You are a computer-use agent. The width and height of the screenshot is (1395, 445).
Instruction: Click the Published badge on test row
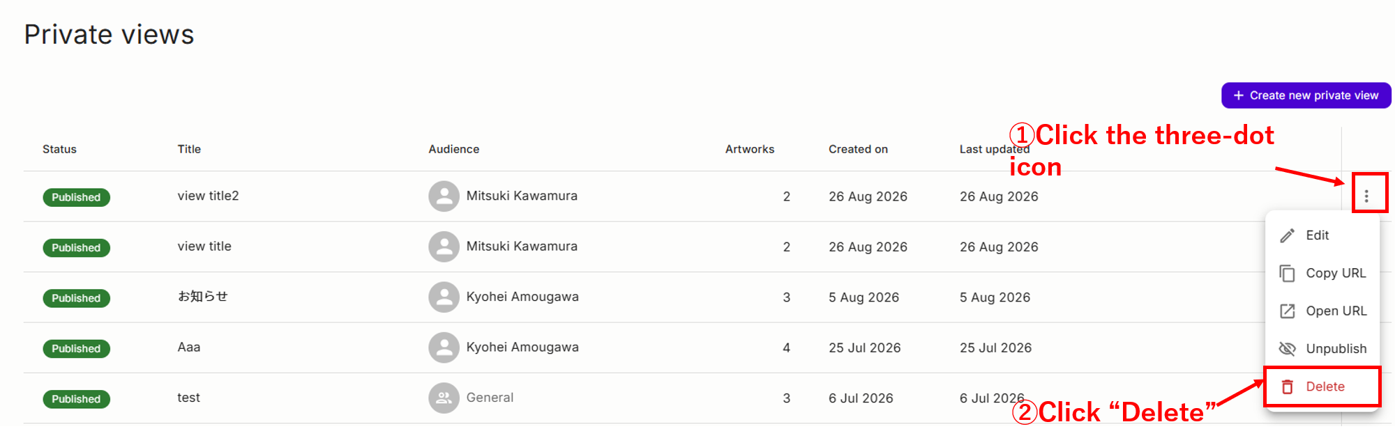(76, 399)
